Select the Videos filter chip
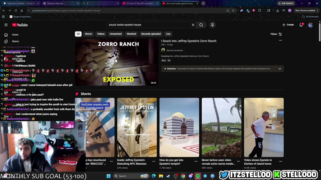The image size is (321, 180). [101, 34]
